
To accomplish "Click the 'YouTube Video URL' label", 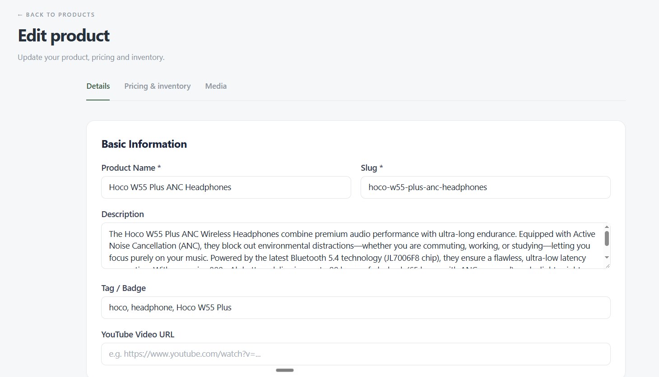I will (x=138, y=335).
